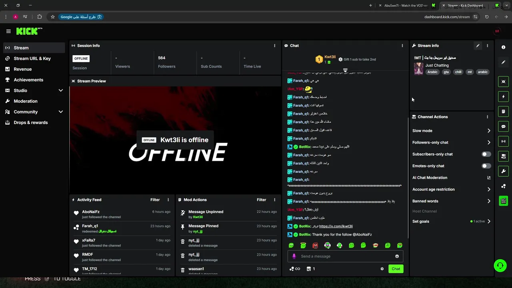512x288 pixels.
Task: Click the green clapperboard icon on the right rail
Action: (503, 201)
